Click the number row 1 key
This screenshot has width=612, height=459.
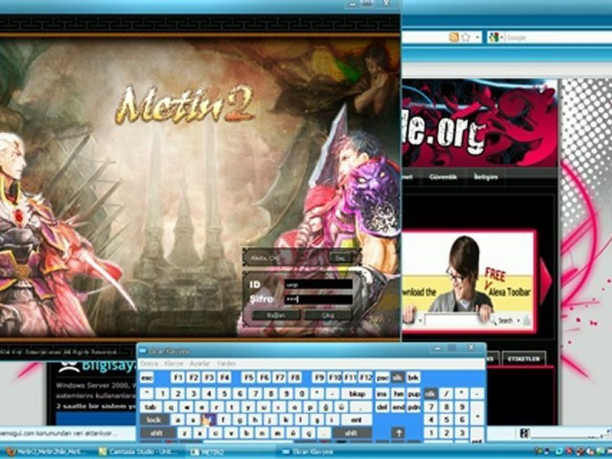(163, 394)
